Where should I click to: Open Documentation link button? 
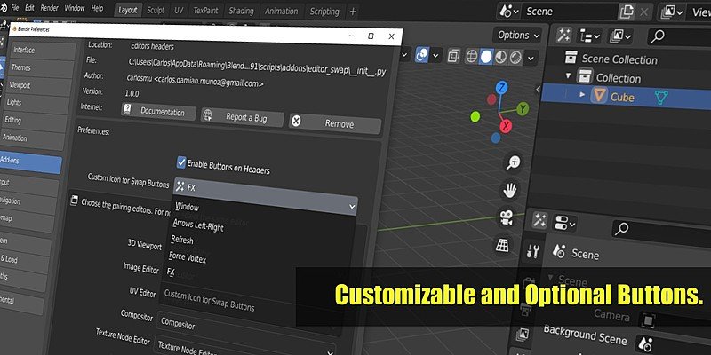click(159, 112)
